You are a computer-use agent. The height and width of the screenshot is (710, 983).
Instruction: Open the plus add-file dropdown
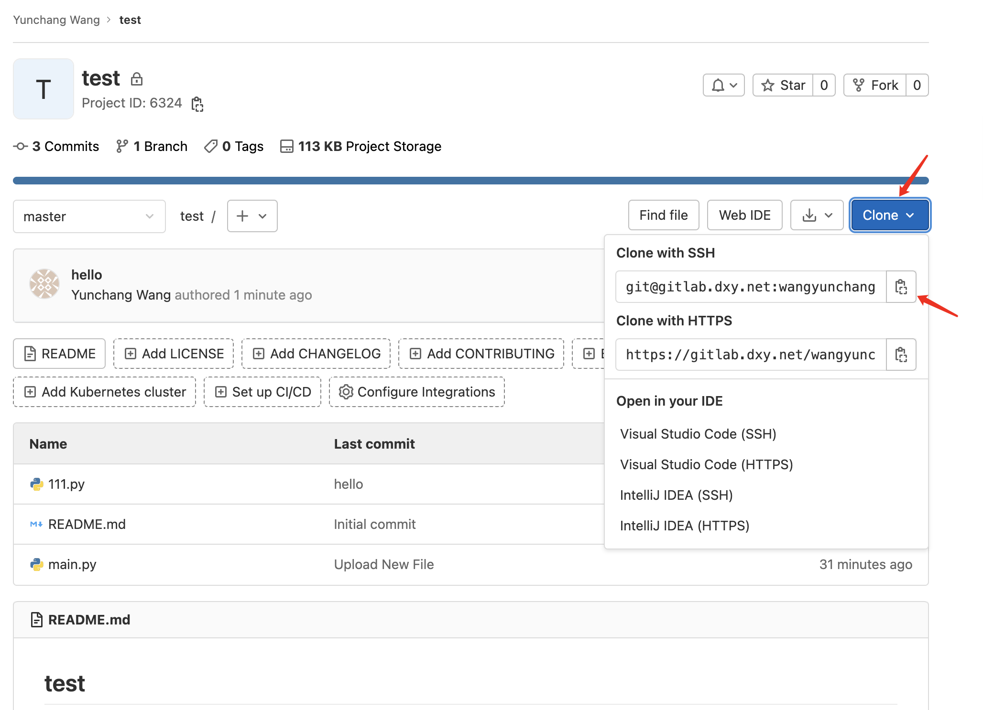pos(252,216)
